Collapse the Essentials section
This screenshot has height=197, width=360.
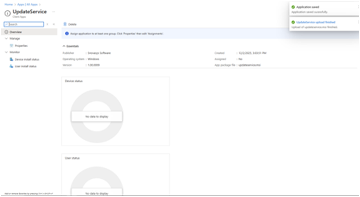pyautogui.click(x=64, y=46)
